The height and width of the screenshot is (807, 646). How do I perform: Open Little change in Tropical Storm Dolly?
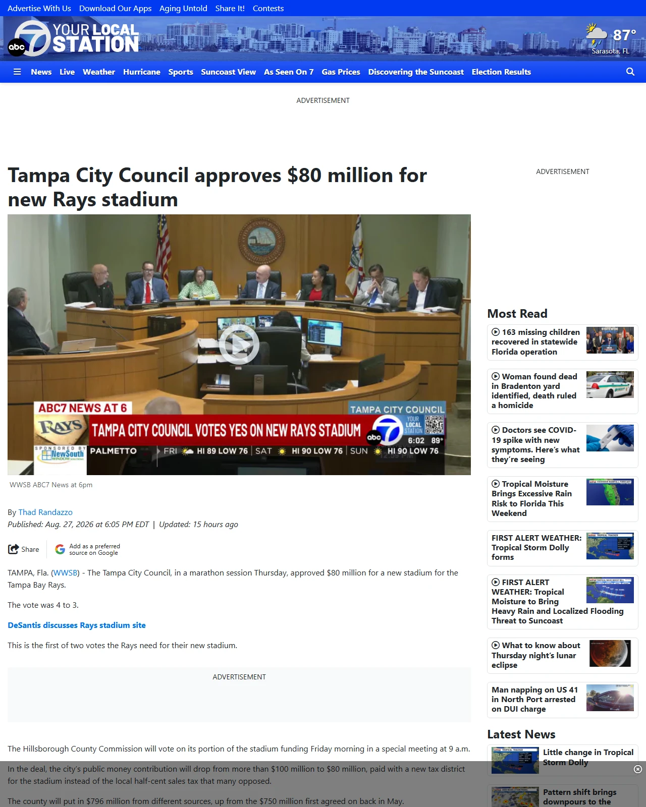(x=588, y=757)
